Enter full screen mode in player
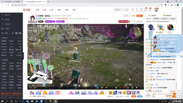Screen dimensions: 183x103 (x=141, y=88)
